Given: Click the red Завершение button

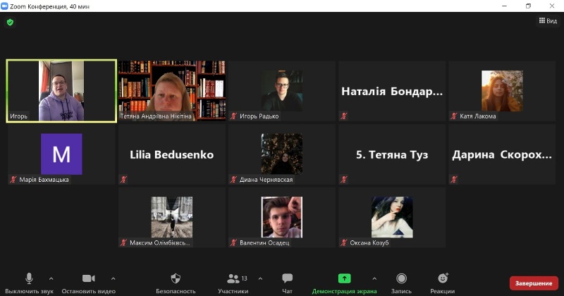Looking at the screenshot, I should tap(534, 283).
